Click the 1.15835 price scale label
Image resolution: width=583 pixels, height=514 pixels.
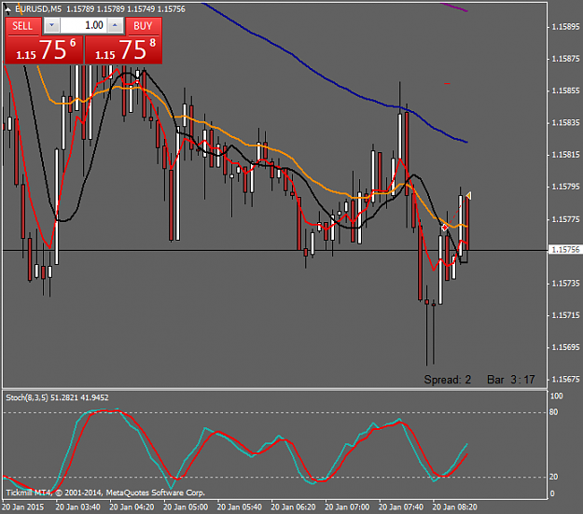[566, 123]
